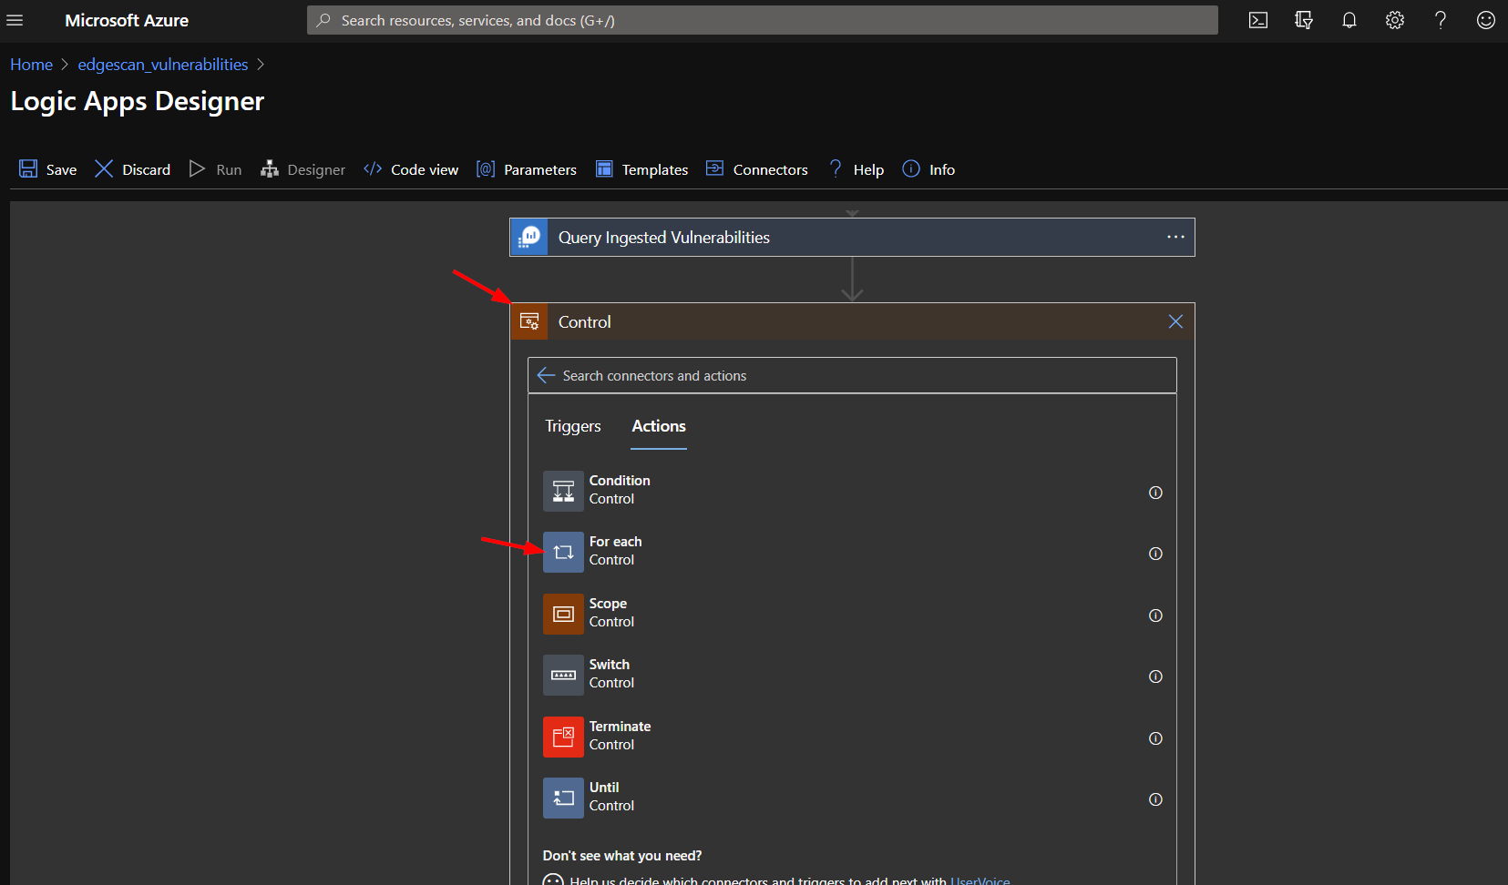Viewport: 1508px width, 885px height.
Task: Select the Terminate control icon
Action: coord(563,737)
